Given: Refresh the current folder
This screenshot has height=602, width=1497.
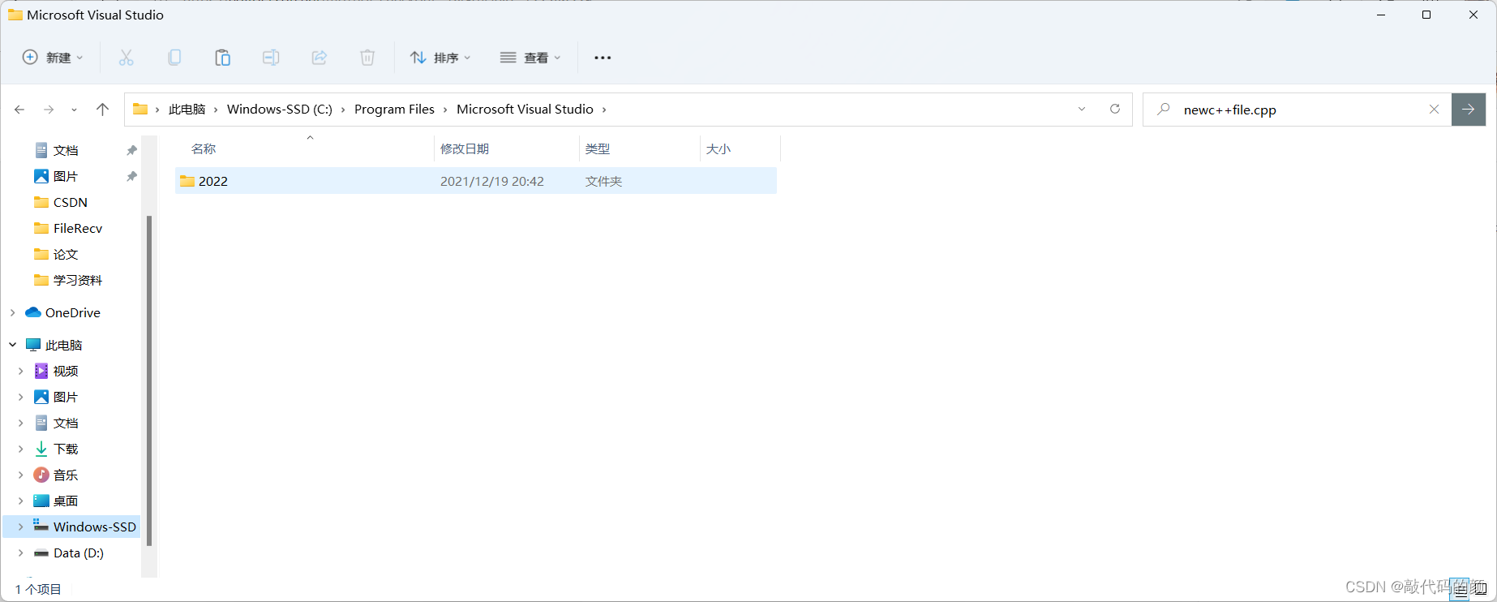Looking at the screenshot, I should (1115, 109).
